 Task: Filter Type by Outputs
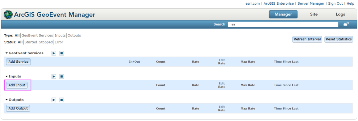click(74, 35)
